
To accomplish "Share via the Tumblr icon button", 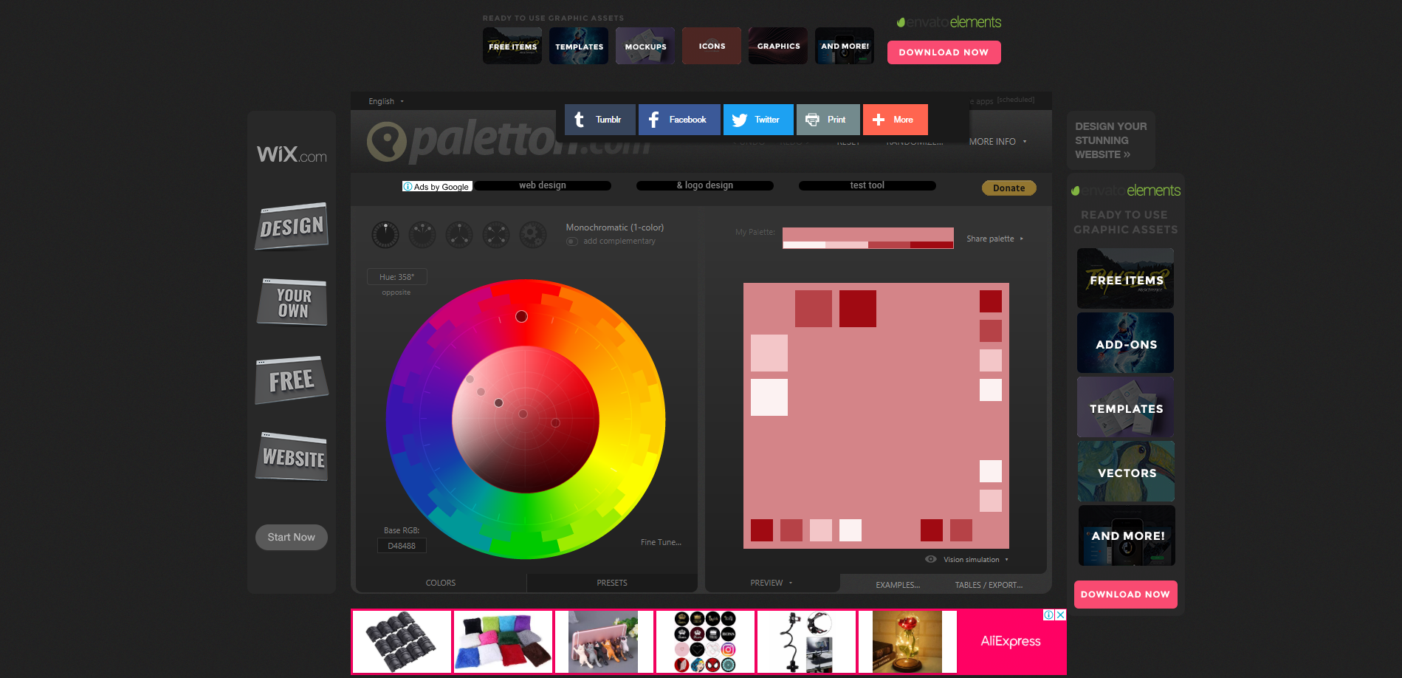I will tap(599, 120).
